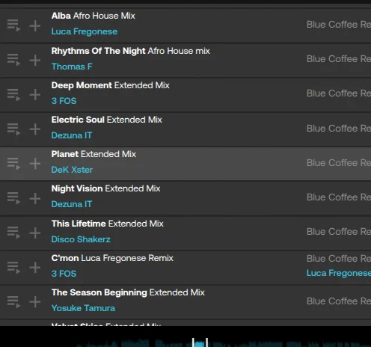
Task: Open Blue Coffee label on Deep Moment row
Action: click(x=339, y=93)
